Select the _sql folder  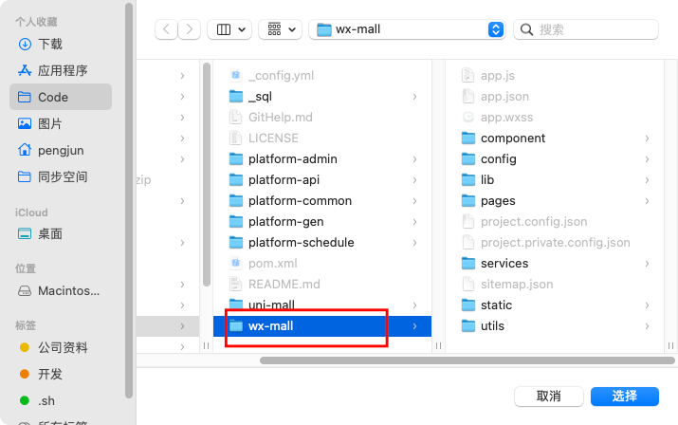point(322,97)
